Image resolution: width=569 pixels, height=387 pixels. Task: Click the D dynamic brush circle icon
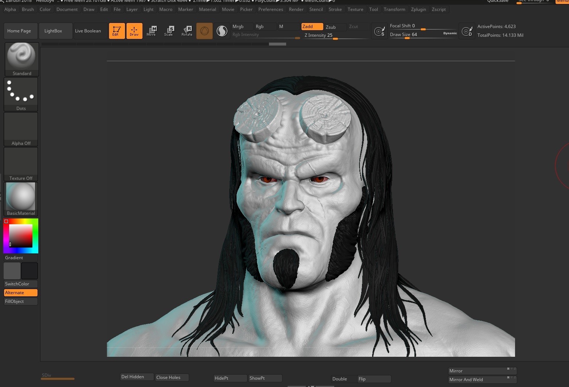coord(467,31)
